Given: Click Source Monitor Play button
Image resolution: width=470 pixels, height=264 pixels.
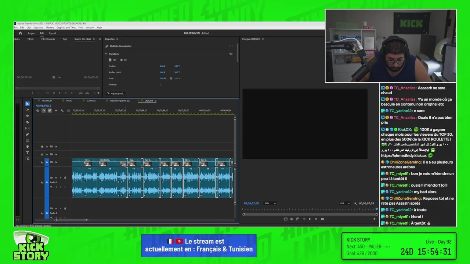Looking at the screenshot, I should click(x=59, y=93).
